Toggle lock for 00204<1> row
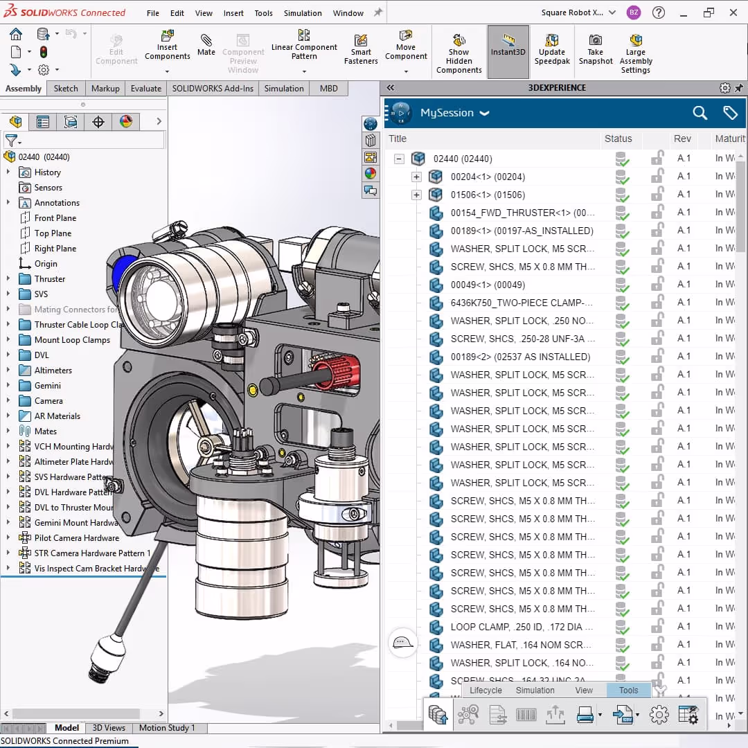 click(x=657, y=176)
